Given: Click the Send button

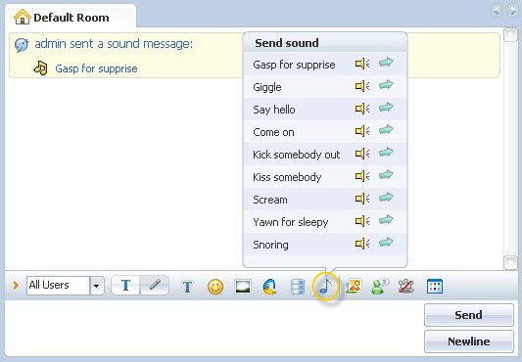Looking at the screenshot, I should pos(469,315).
